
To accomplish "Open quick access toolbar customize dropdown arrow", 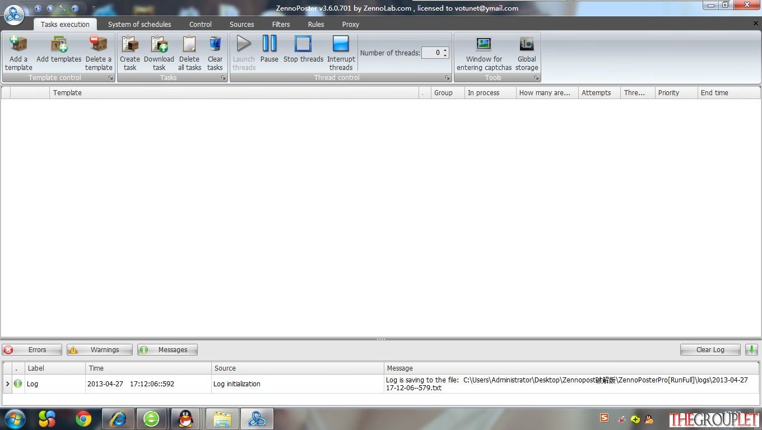I will tap(94, 8).
